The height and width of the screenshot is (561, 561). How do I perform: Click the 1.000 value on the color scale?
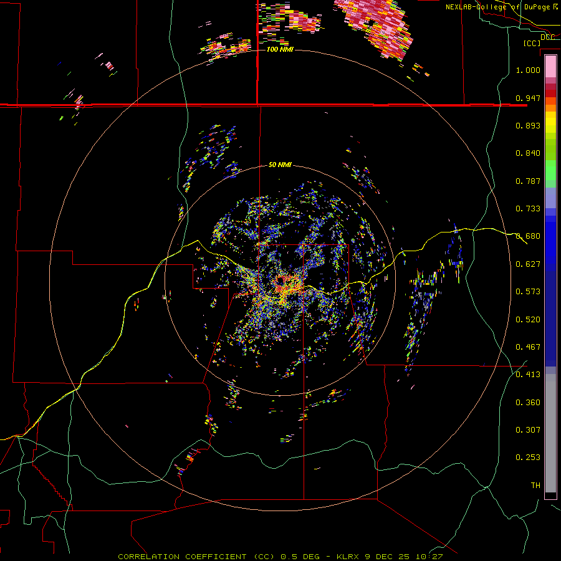(x=528, y=70)
